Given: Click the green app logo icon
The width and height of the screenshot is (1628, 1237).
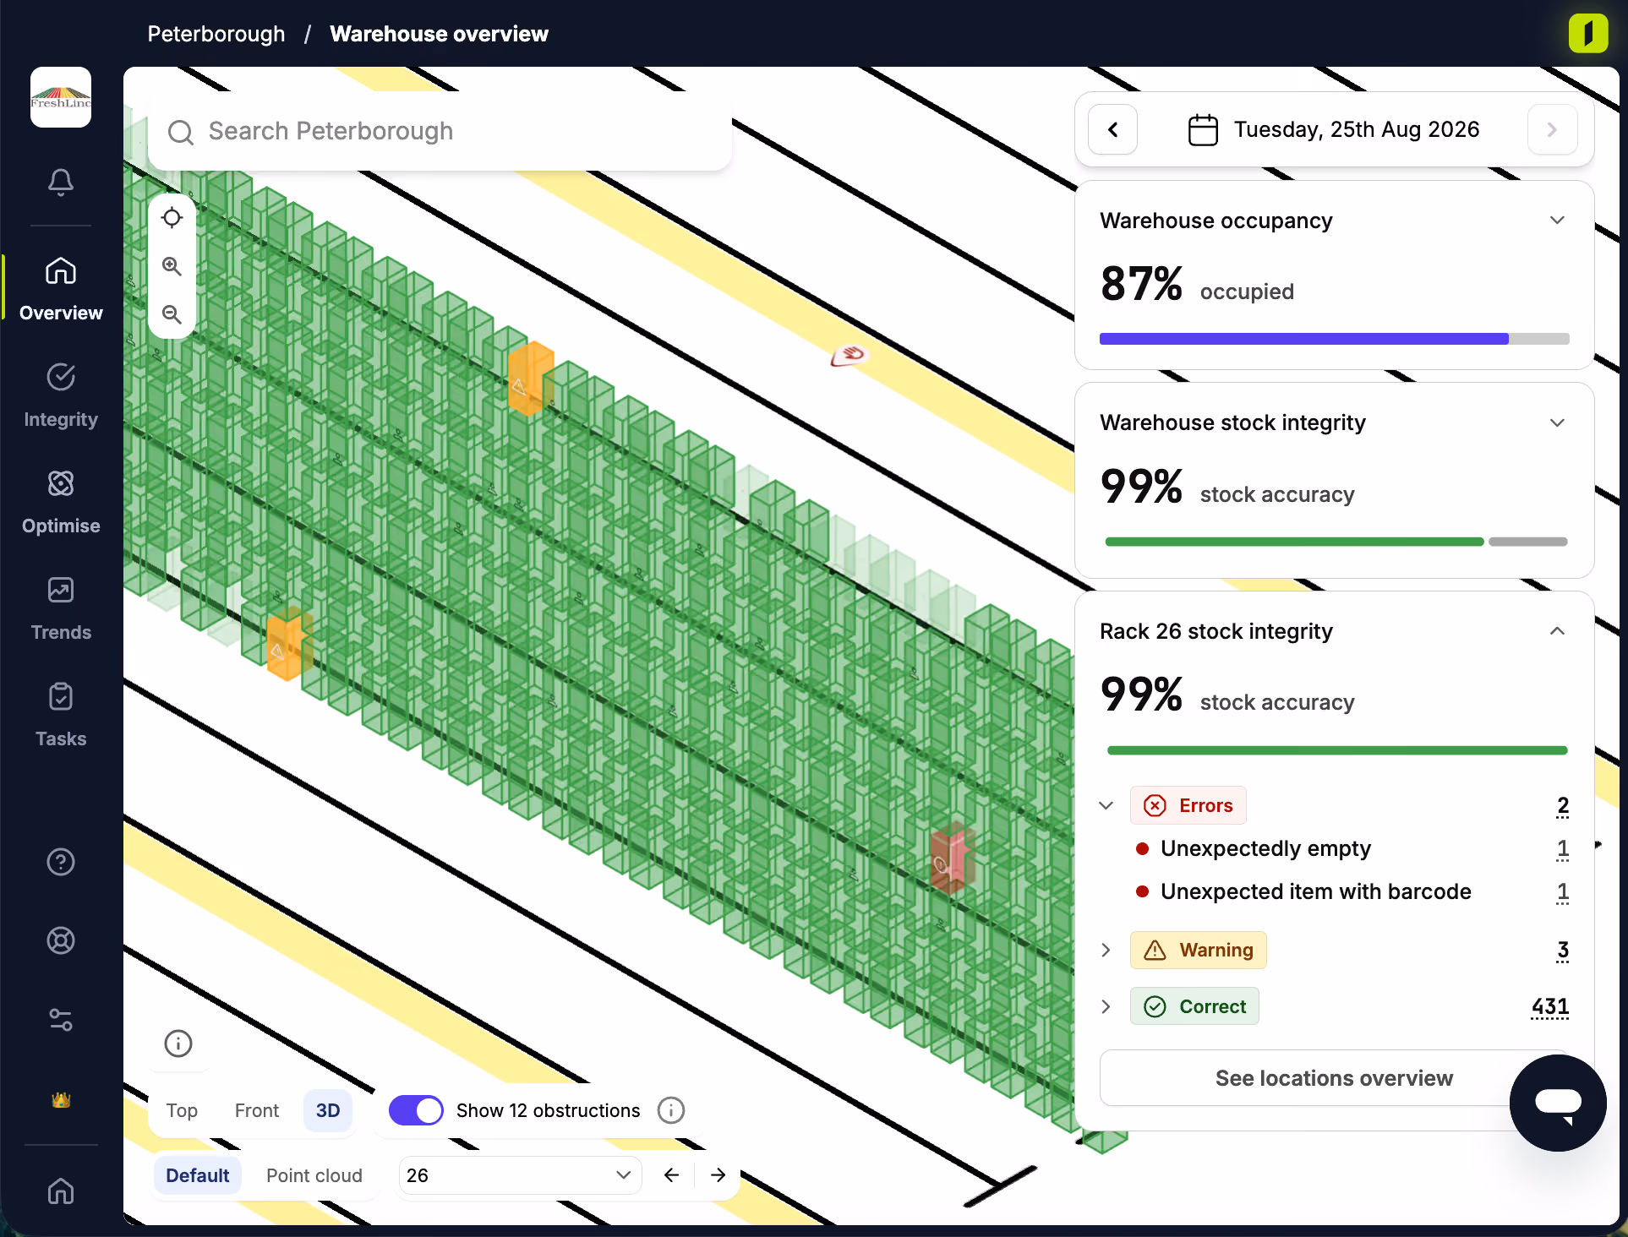Looking at the screenshot, I should (x=1588, y=34).
